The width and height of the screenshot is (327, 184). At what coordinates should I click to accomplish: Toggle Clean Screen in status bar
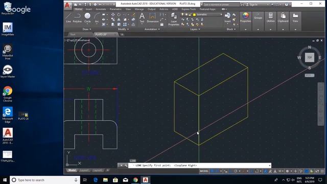pyautogui.click(x=317, y=171)
